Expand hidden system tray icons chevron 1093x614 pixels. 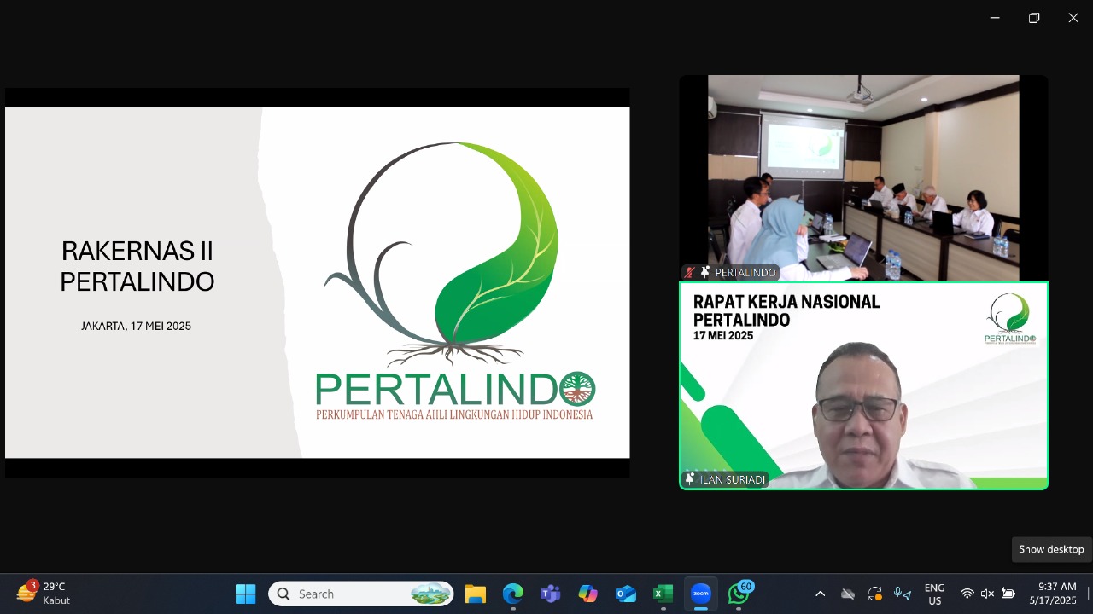click(820, 594)
